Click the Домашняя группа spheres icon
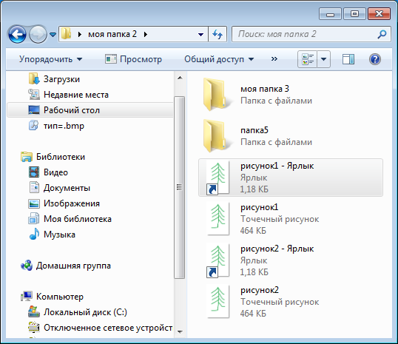This screenshot has width=398, height=344. pyautogui.click(x=27, y=266)
